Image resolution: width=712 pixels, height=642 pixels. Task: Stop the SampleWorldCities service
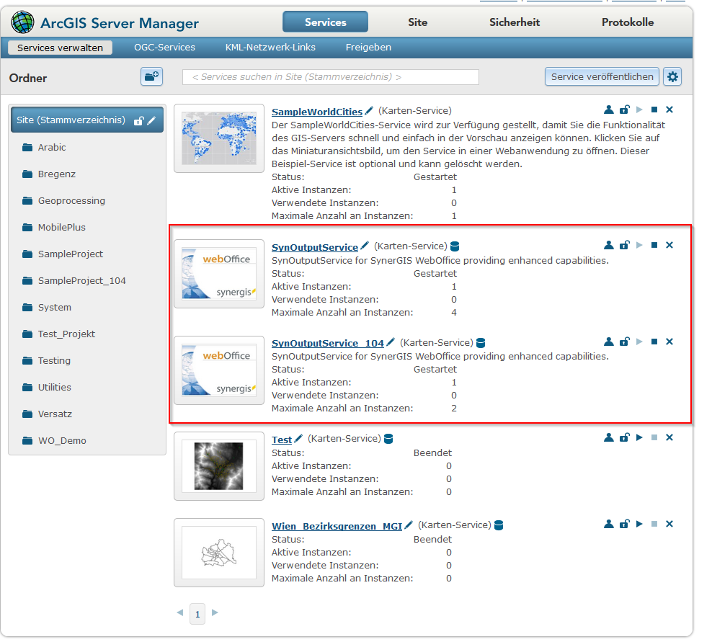point(654,110)
